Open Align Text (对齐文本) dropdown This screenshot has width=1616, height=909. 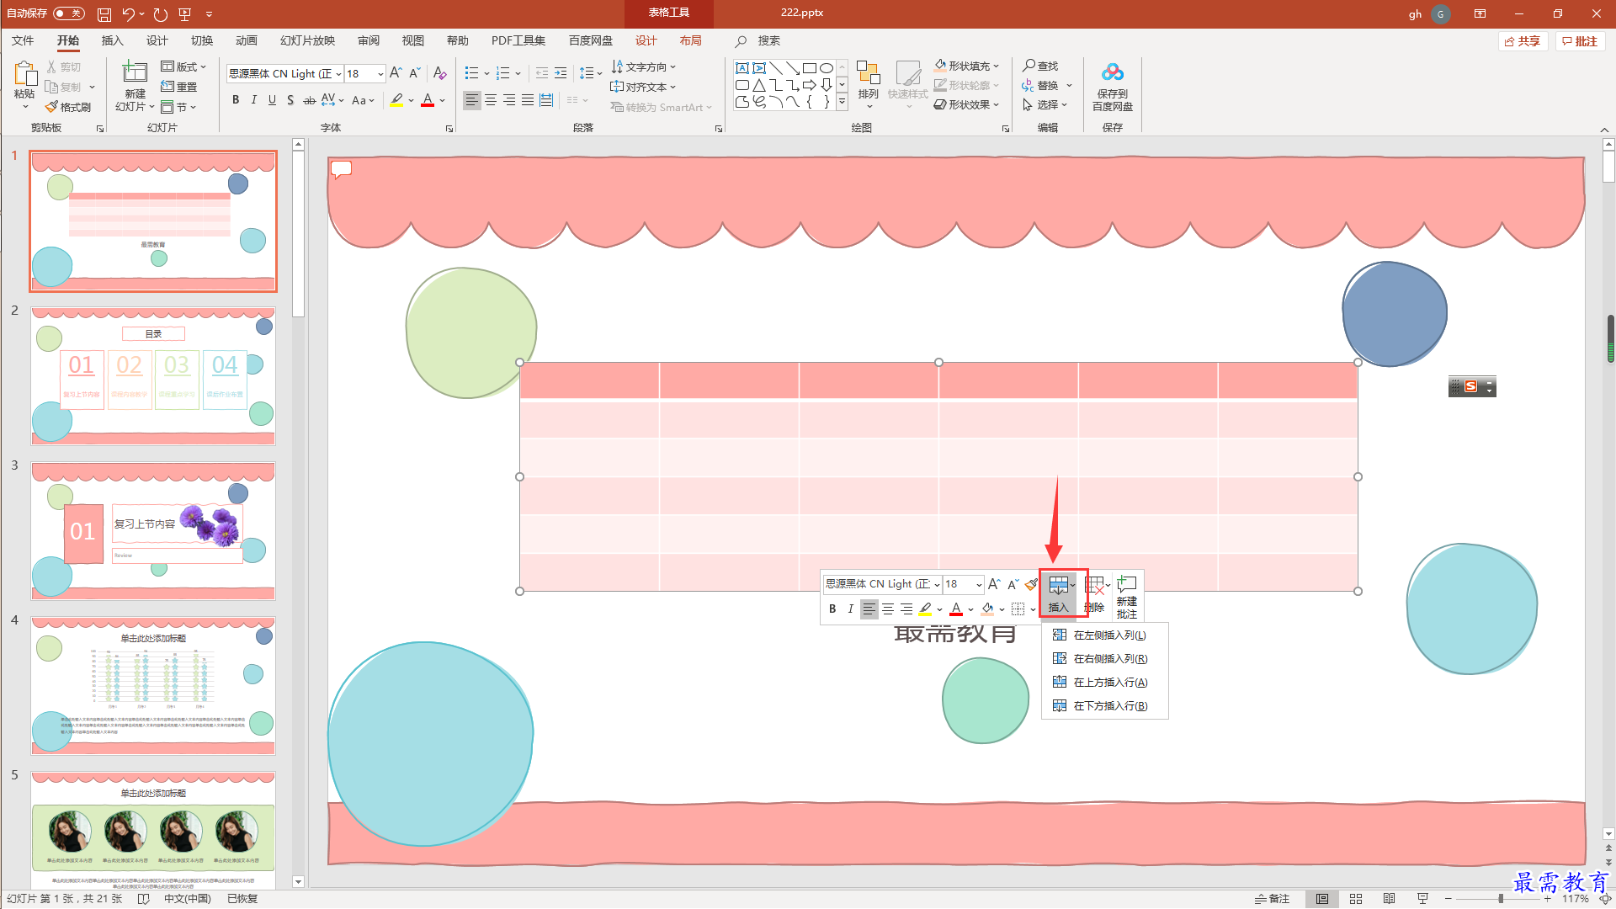644,87
